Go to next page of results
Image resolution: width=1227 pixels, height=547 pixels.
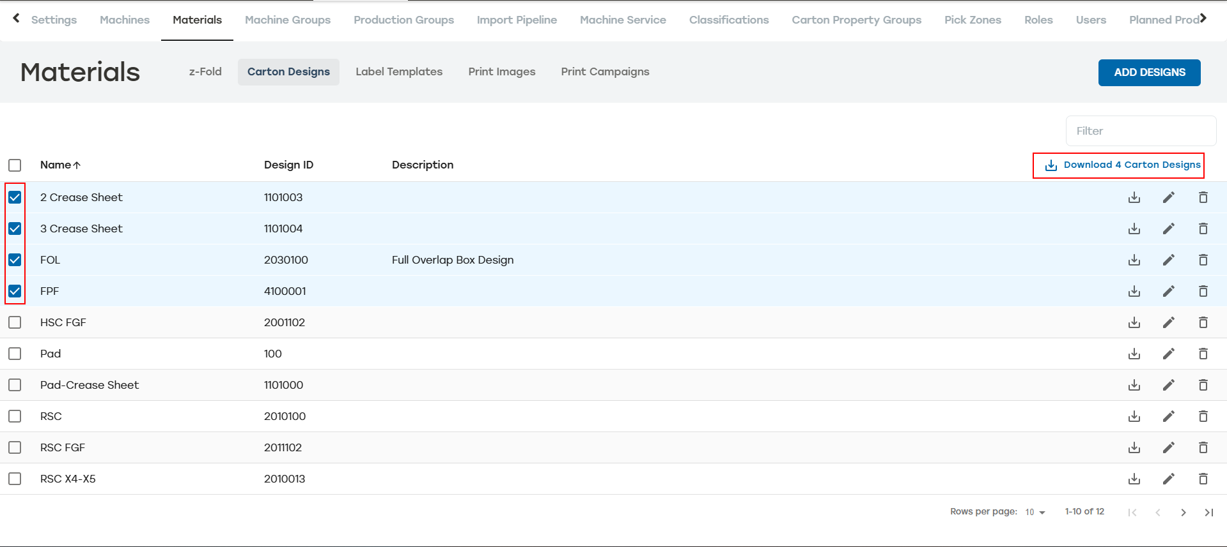coord(1183,512)
